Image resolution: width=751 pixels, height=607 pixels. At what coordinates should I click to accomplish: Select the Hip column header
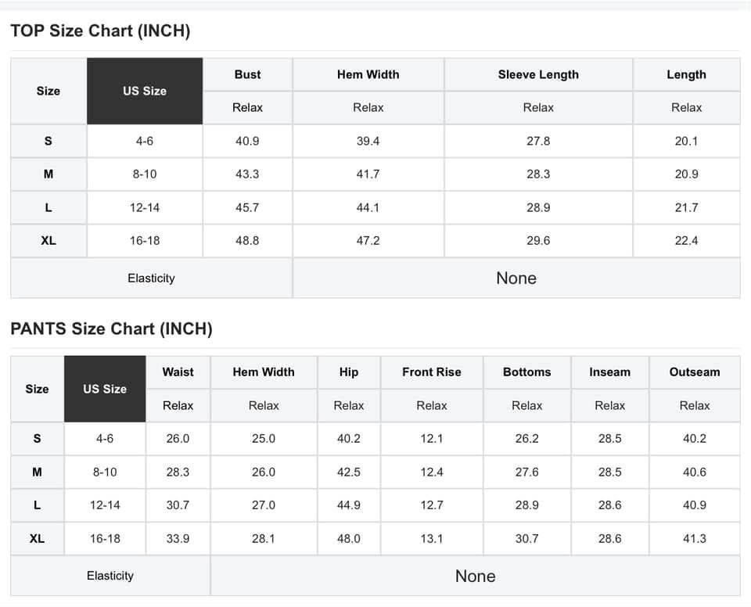[x=349, y=372]
